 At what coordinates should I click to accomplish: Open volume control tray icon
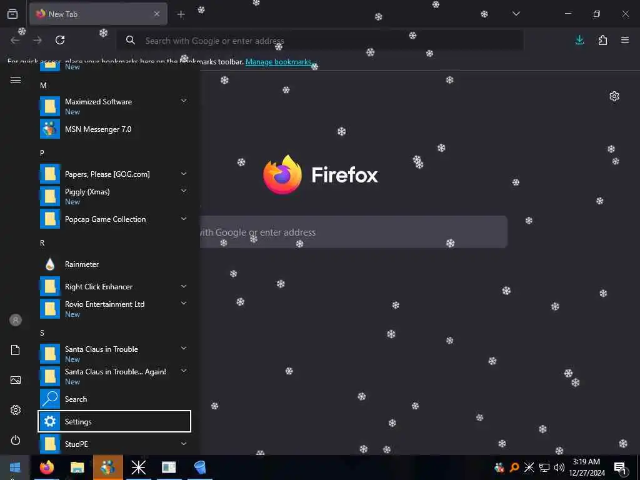[559, 467]
